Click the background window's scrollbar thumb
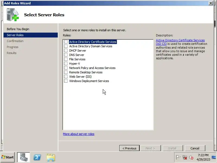217x163 pixels. coord(215,24)
